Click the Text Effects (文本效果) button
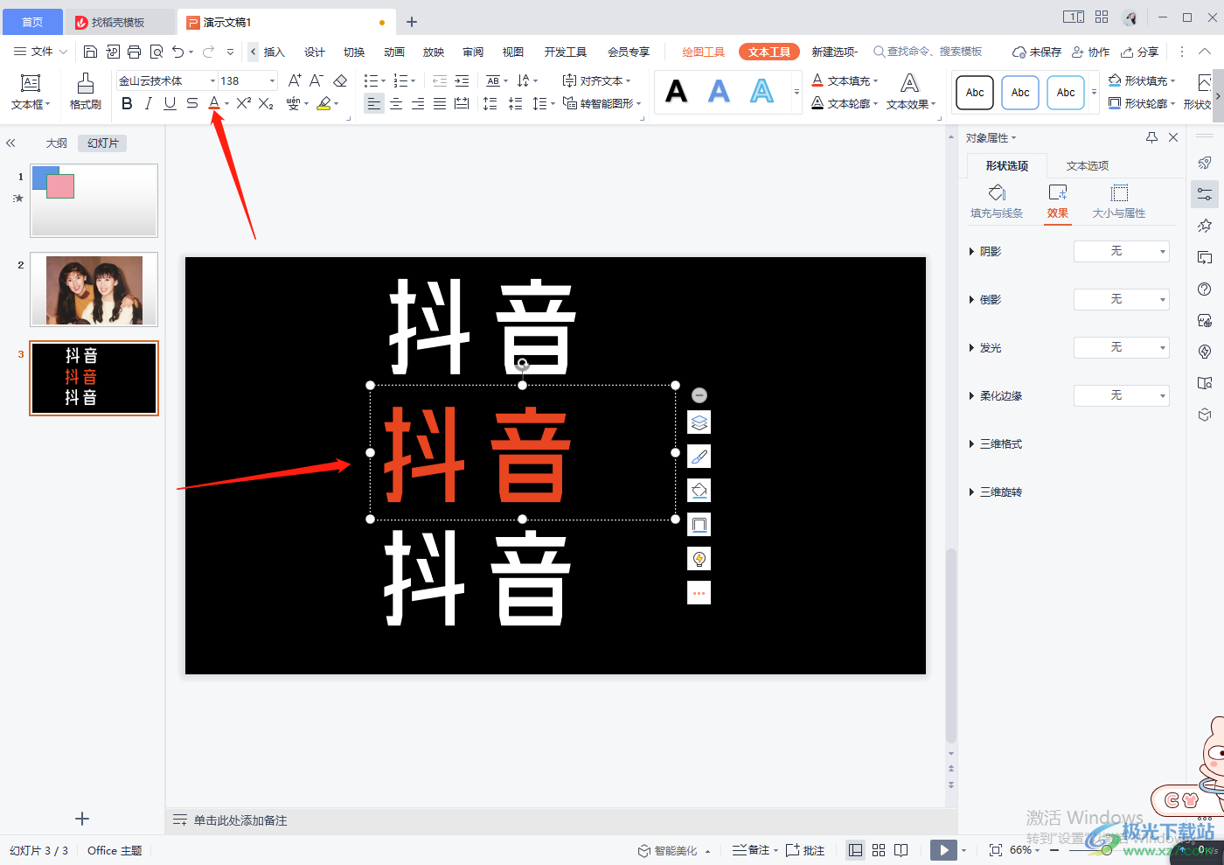The image size is (1224, 865). coord(910,92)
